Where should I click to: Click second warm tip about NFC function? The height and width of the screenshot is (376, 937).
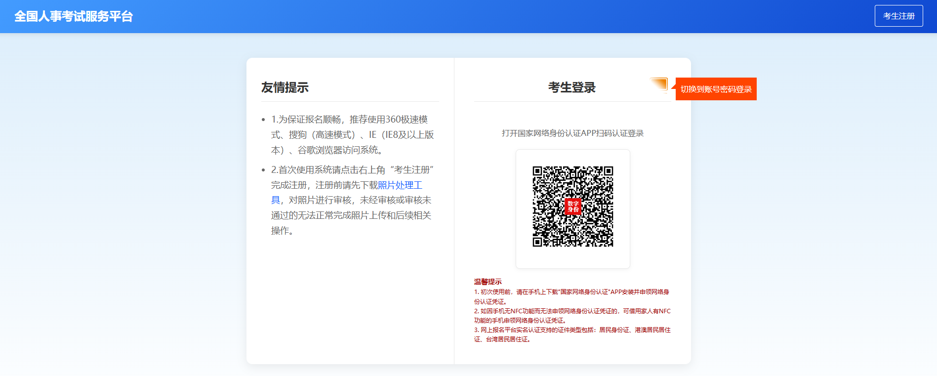[571, 311]
